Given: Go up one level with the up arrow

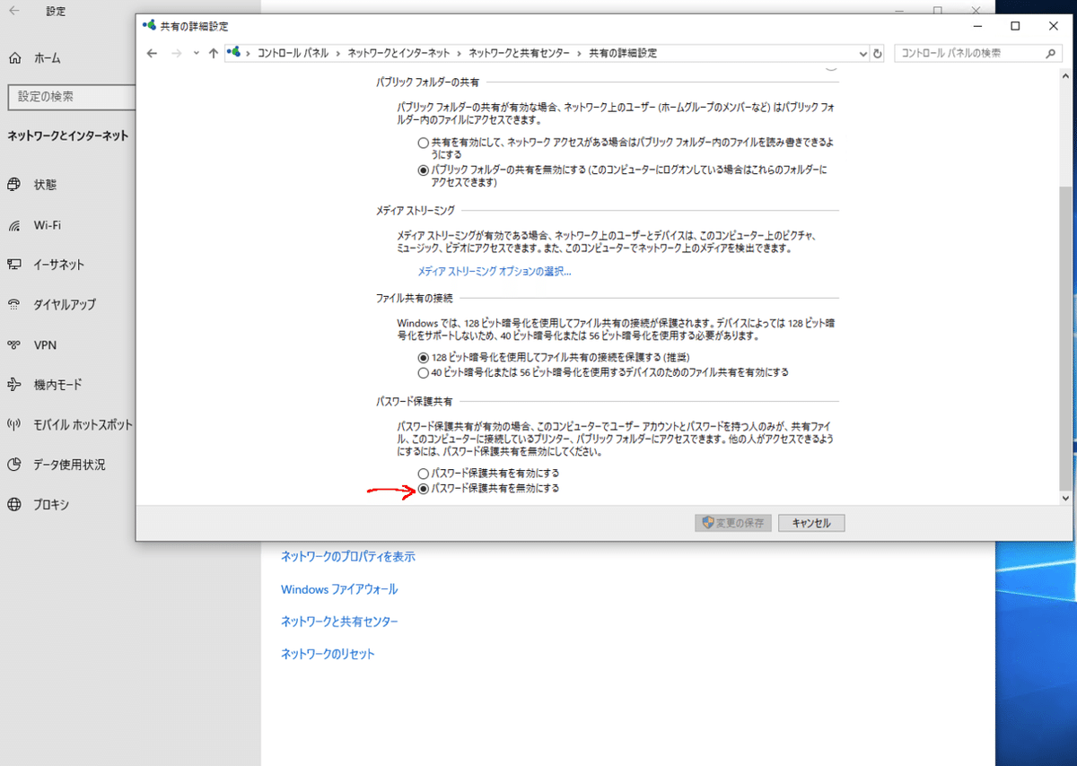Looking at the screenshot, I should (213, 53).
